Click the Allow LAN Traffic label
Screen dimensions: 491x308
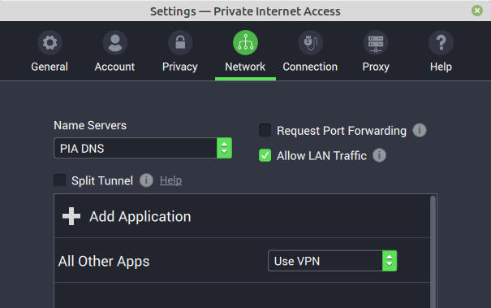click(x=321, y=155)
